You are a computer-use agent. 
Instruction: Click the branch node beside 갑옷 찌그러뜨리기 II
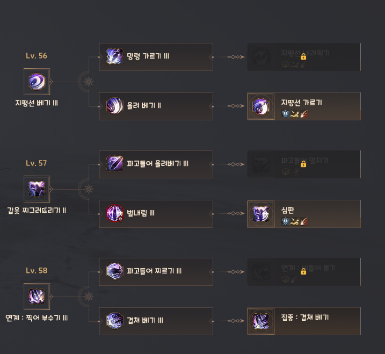89,189
